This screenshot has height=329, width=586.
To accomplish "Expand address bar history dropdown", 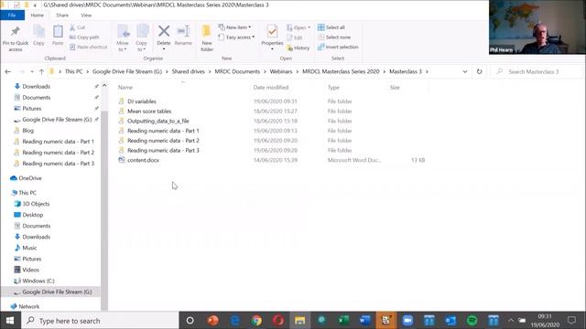I will click(x=465, y=71).
